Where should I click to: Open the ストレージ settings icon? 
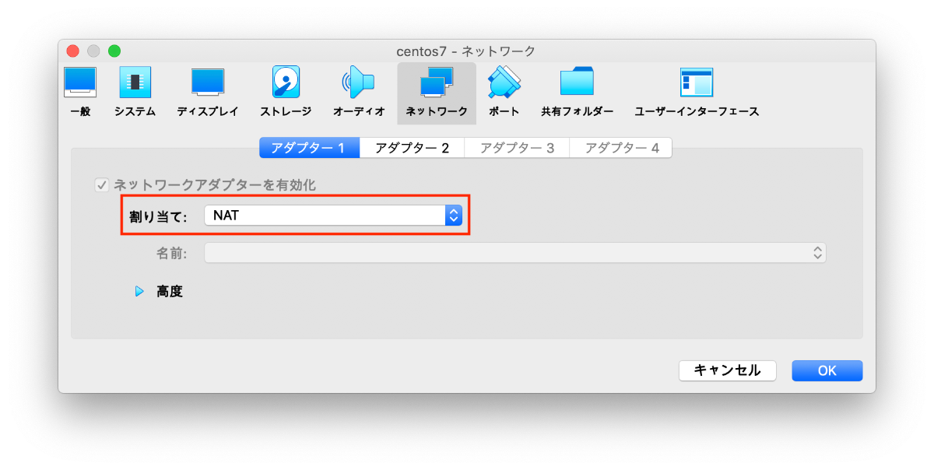click(x=286, y=92)
